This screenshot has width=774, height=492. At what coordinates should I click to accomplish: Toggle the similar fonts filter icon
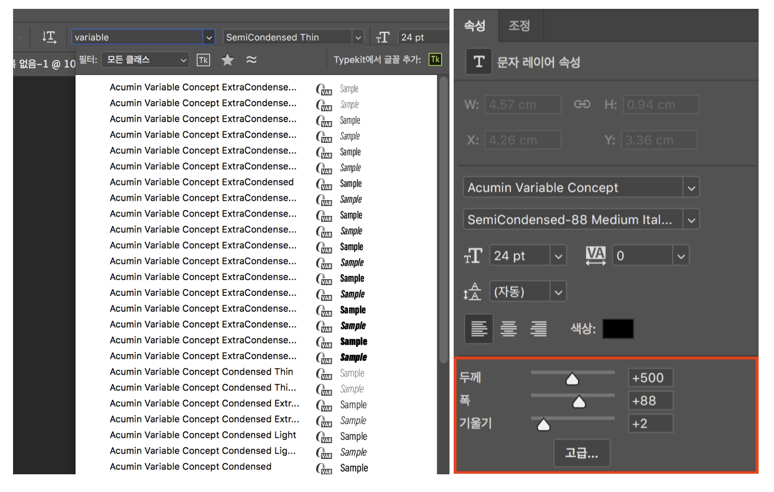click(x=251, y=60)
